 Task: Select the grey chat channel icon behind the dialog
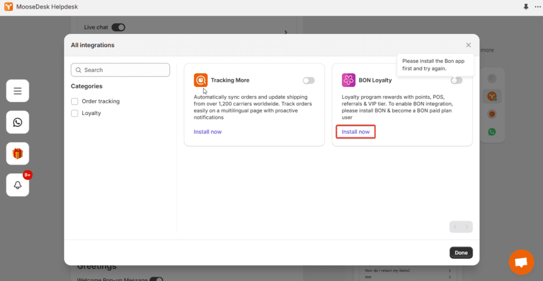click(492, 78)
